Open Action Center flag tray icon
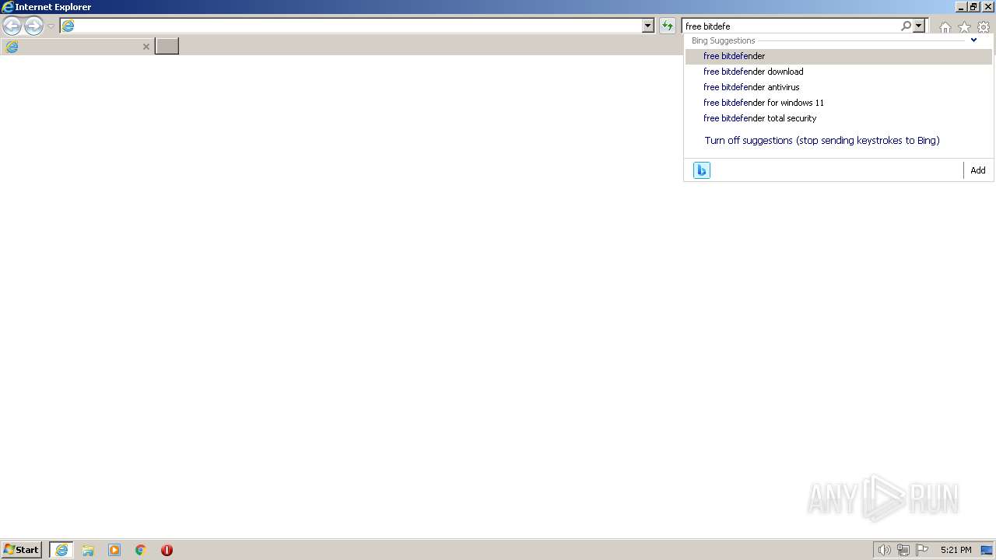Viewport: 996px width, 560px height. [922, 550]
